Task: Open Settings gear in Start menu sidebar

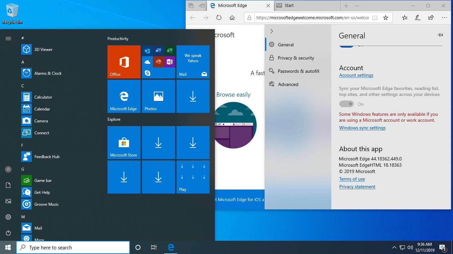Action: click(x=8, y=217)
